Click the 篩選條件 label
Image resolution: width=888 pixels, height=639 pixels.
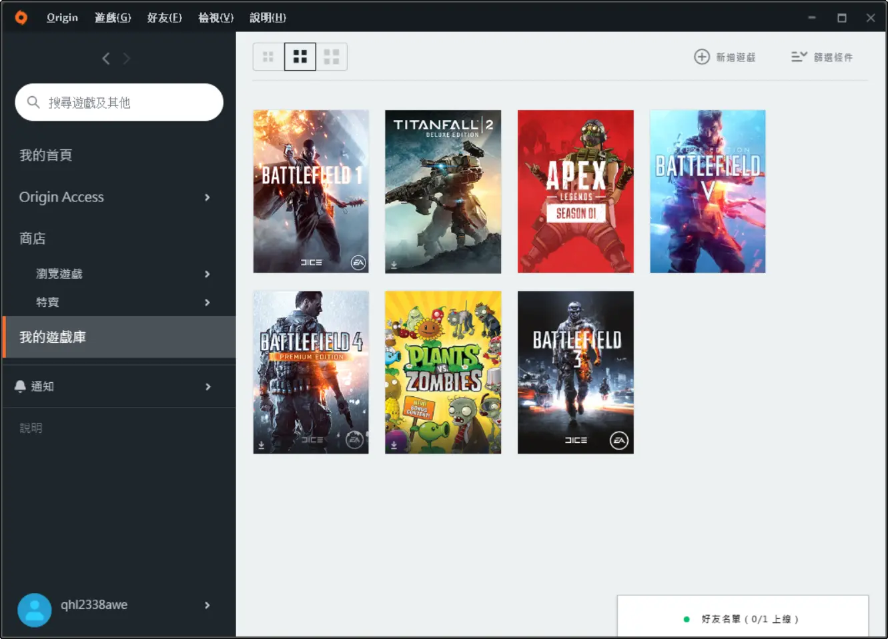(833, 57)
